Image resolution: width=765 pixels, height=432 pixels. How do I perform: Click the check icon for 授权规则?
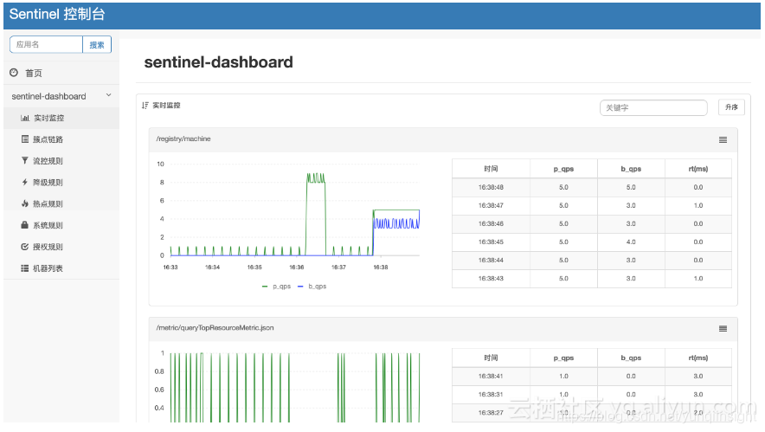tap(25, 247)
